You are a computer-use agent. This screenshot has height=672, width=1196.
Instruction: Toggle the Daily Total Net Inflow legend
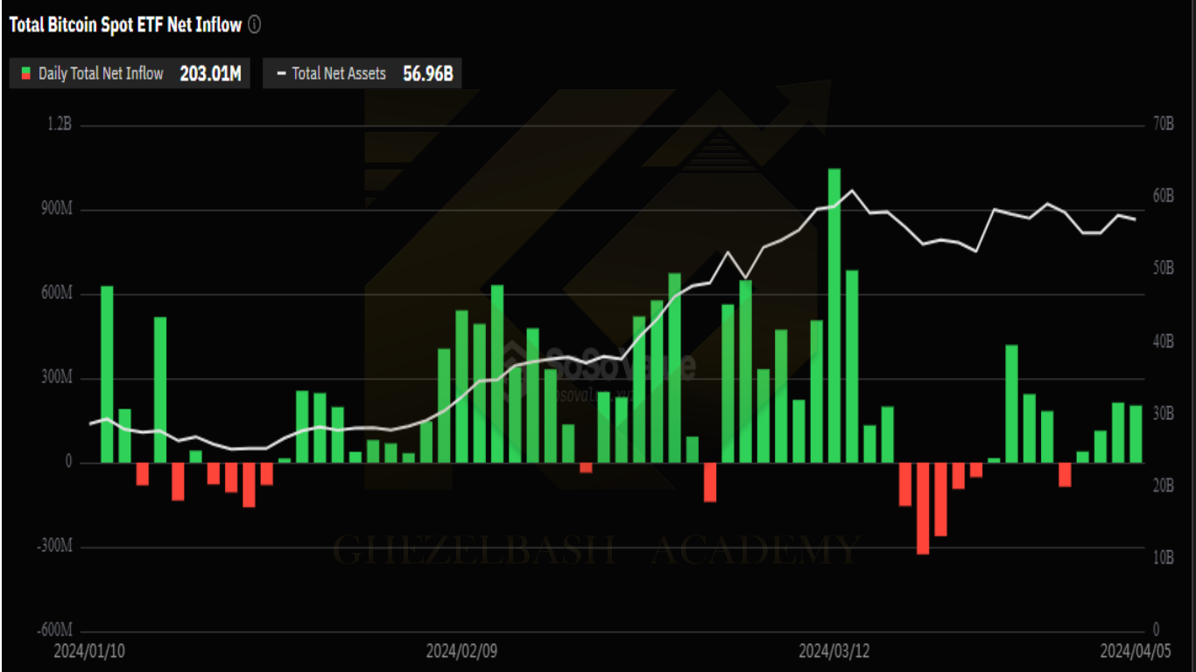pyautogui.click(x=130, y=73)
